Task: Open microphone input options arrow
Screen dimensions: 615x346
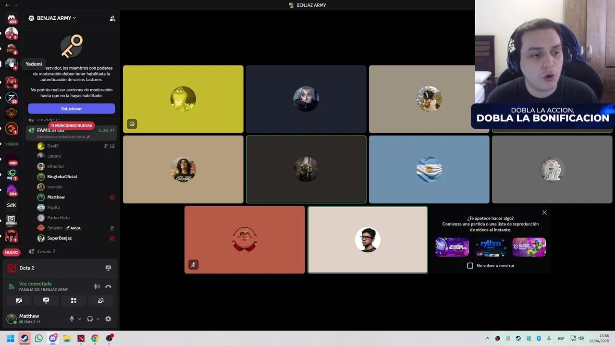Action: coord(80,319)
